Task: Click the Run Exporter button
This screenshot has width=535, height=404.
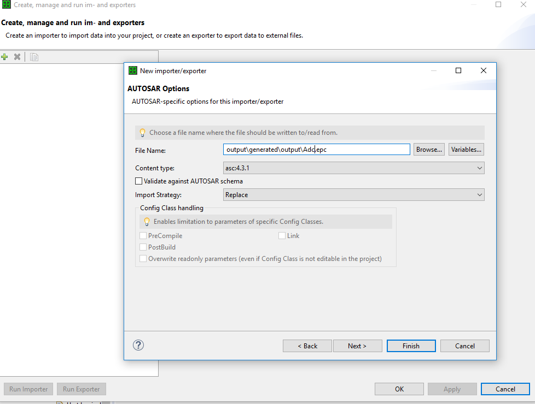Action: pyautogui.click(x=81, y=389)
